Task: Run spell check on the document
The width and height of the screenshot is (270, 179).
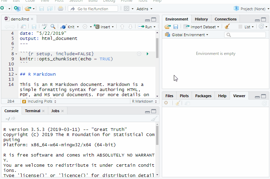Action: pyautogui.click(x=44, y=27)
